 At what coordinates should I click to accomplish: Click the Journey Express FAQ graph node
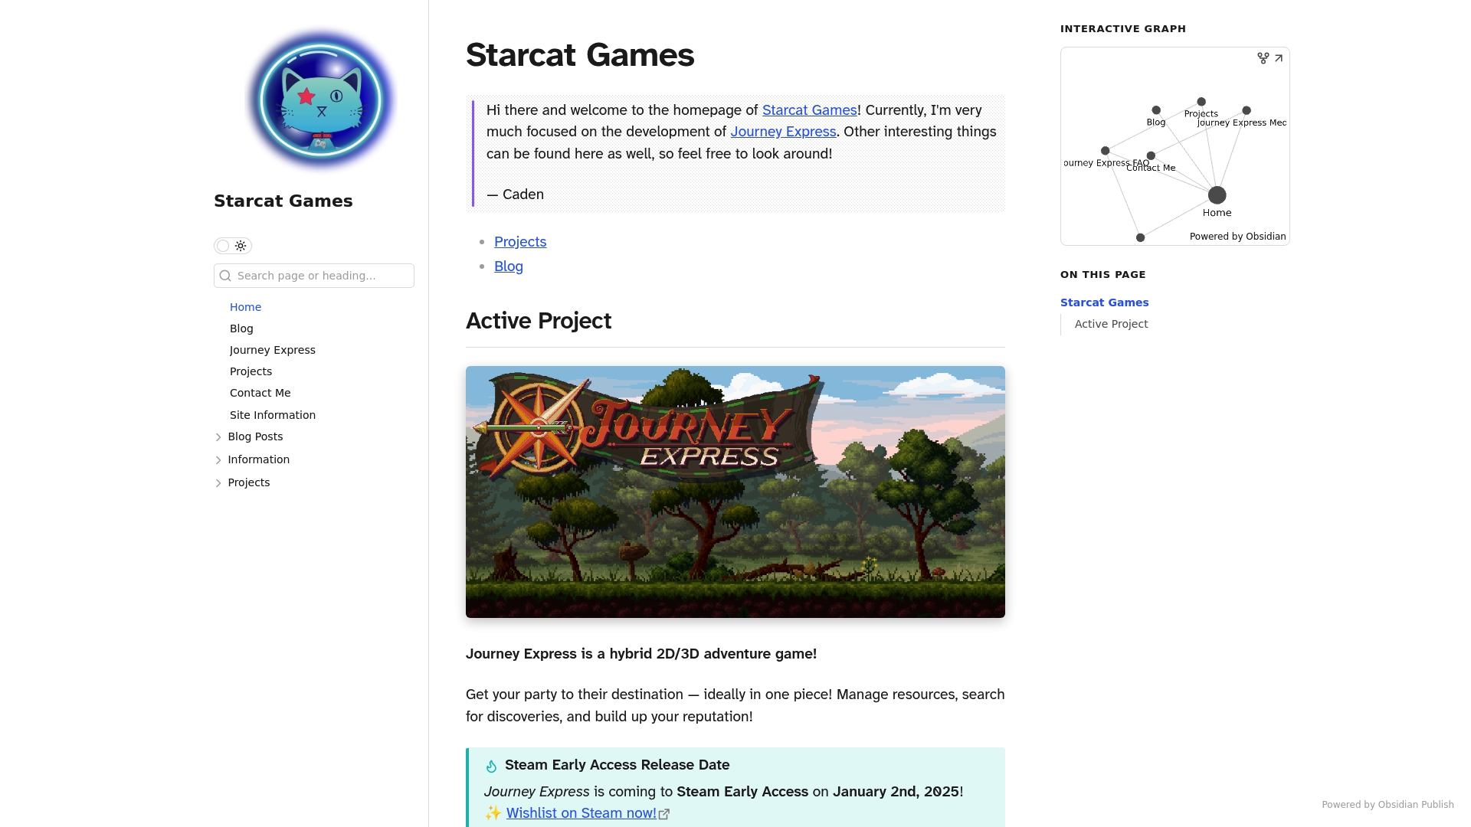(1105, 151)
